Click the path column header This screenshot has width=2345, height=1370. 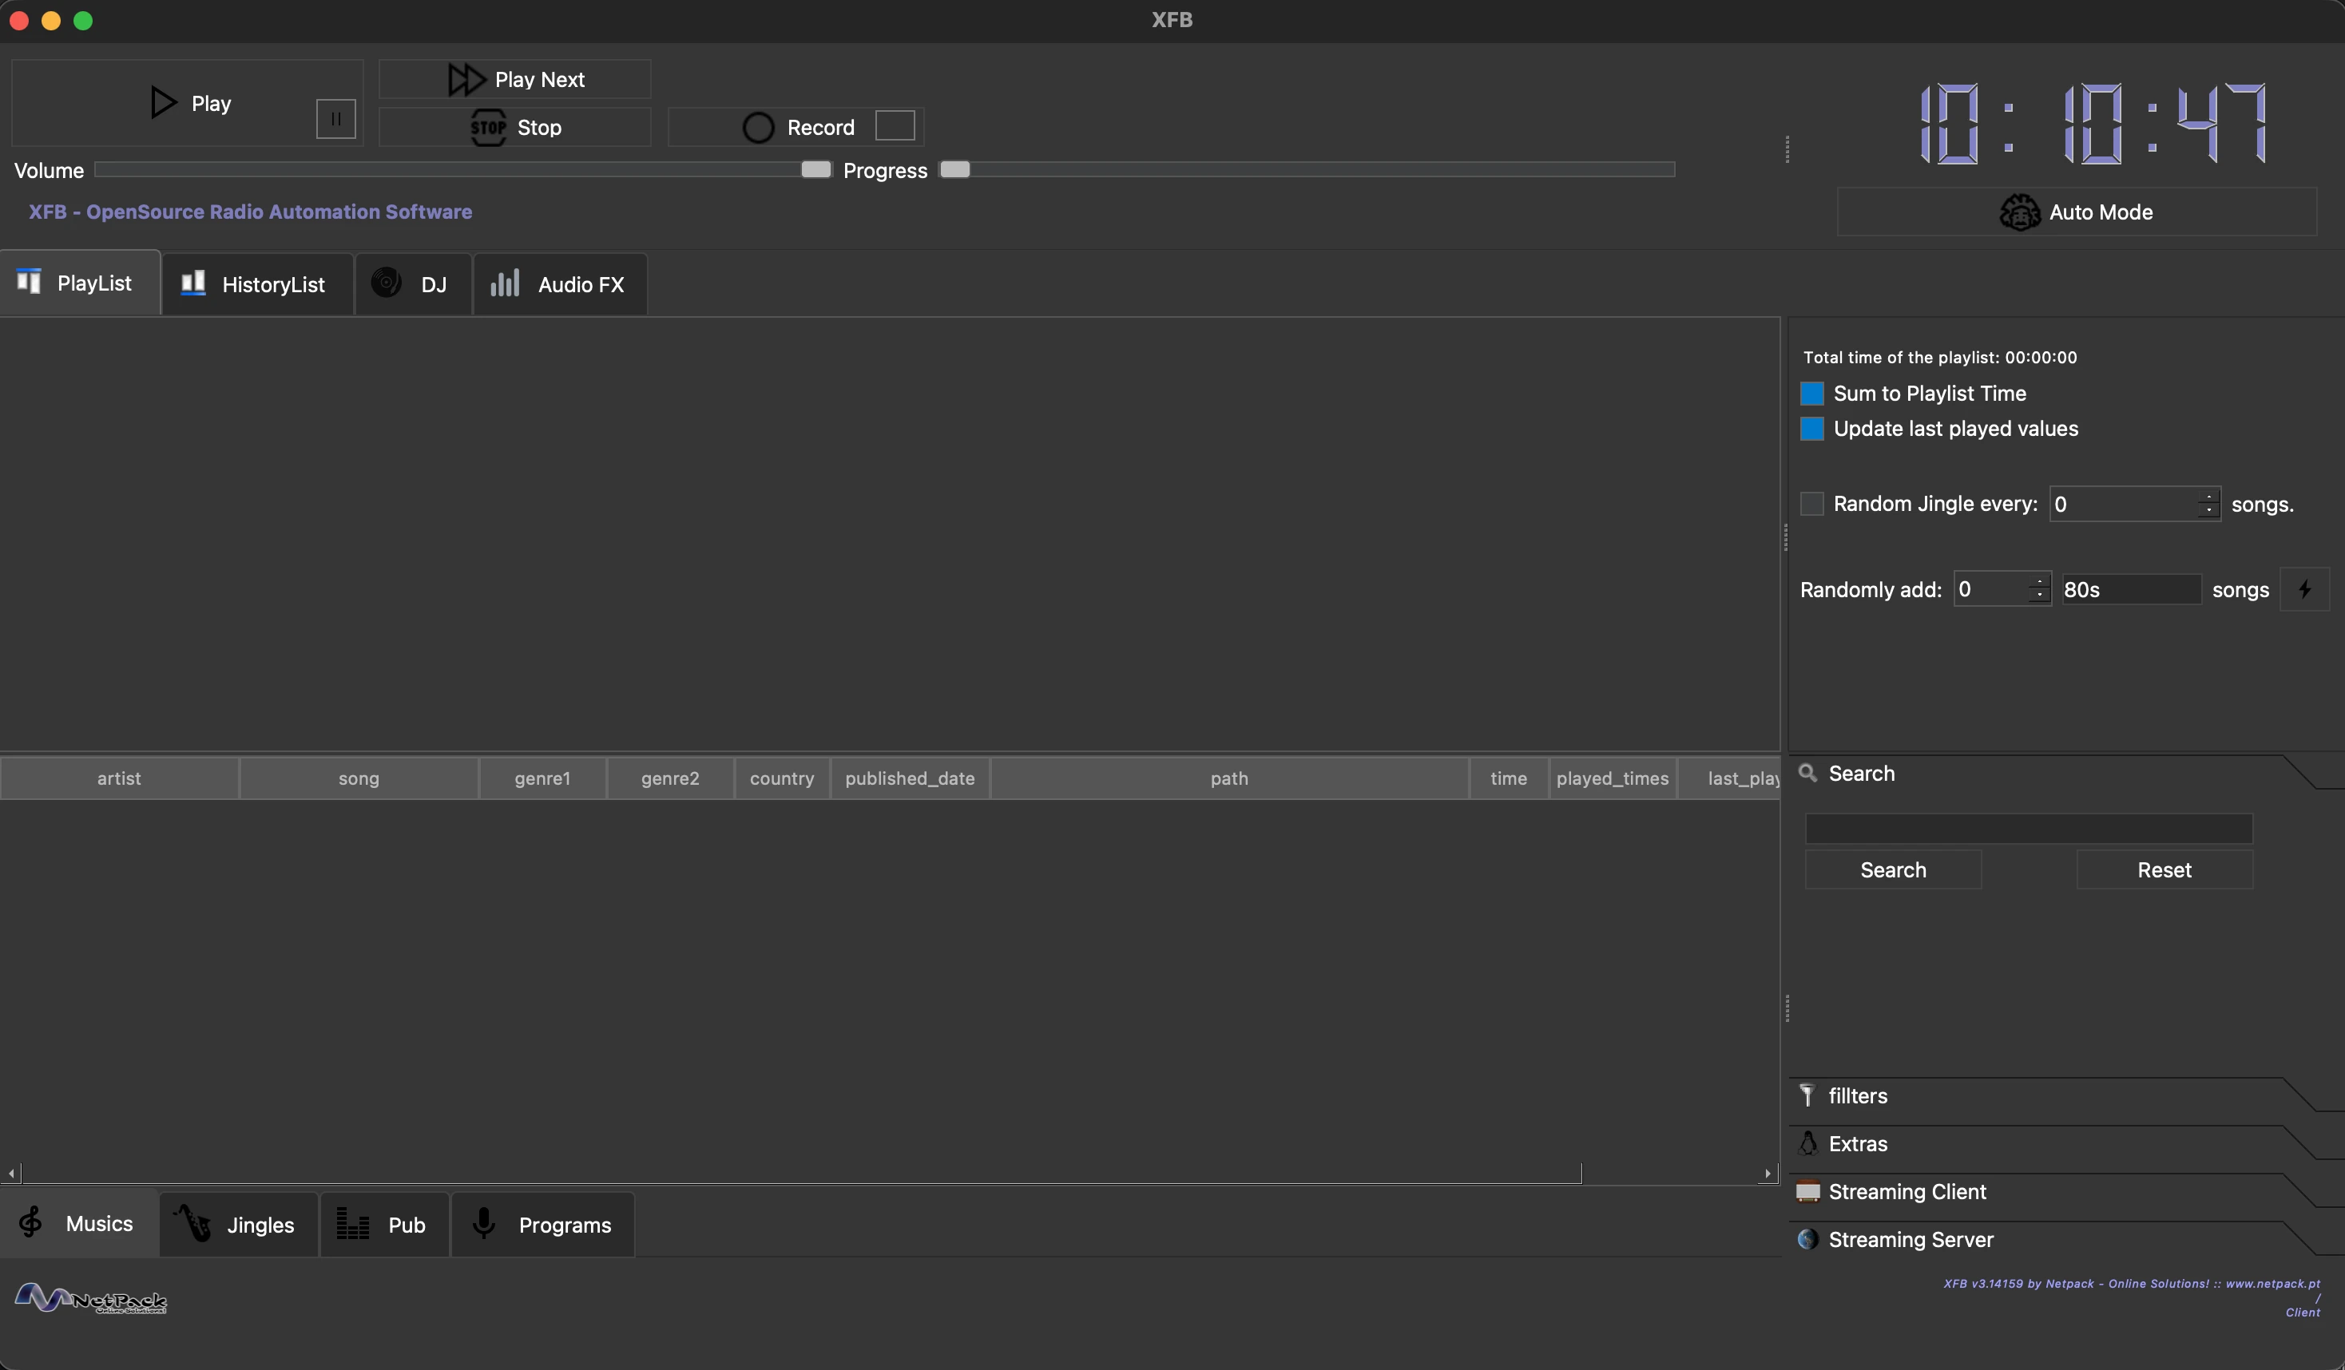1229,778
